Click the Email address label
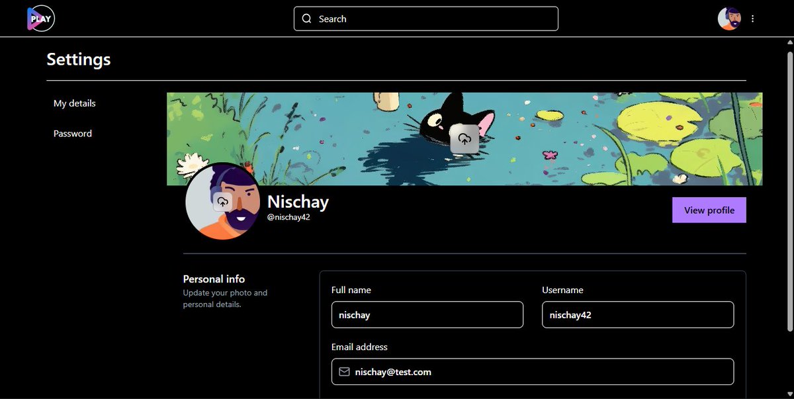Viewport: 794px width, 399px height. [x=359, y=347]
